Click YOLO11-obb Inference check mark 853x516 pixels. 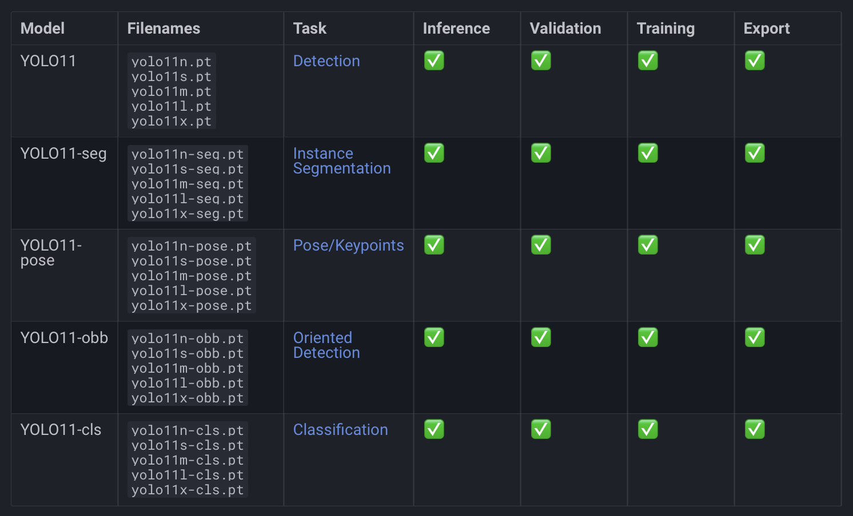click(434, 337)
